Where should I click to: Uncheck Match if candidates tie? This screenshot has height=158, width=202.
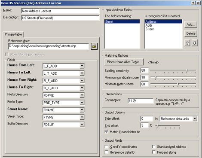point(107,131)
